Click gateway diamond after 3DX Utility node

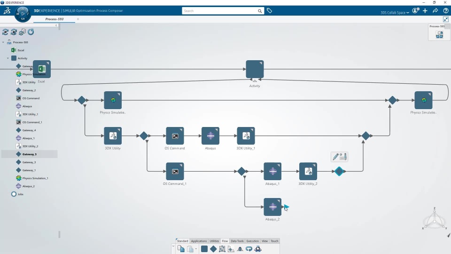[144, 135]
